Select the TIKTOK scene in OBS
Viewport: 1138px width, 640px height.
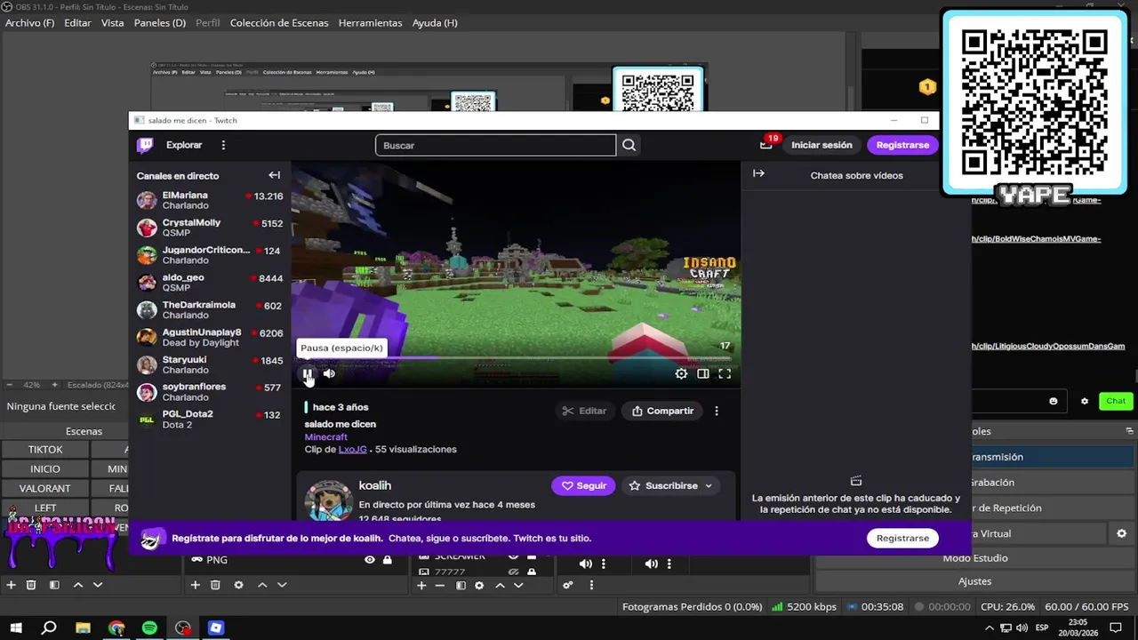[x=44, y=450]
